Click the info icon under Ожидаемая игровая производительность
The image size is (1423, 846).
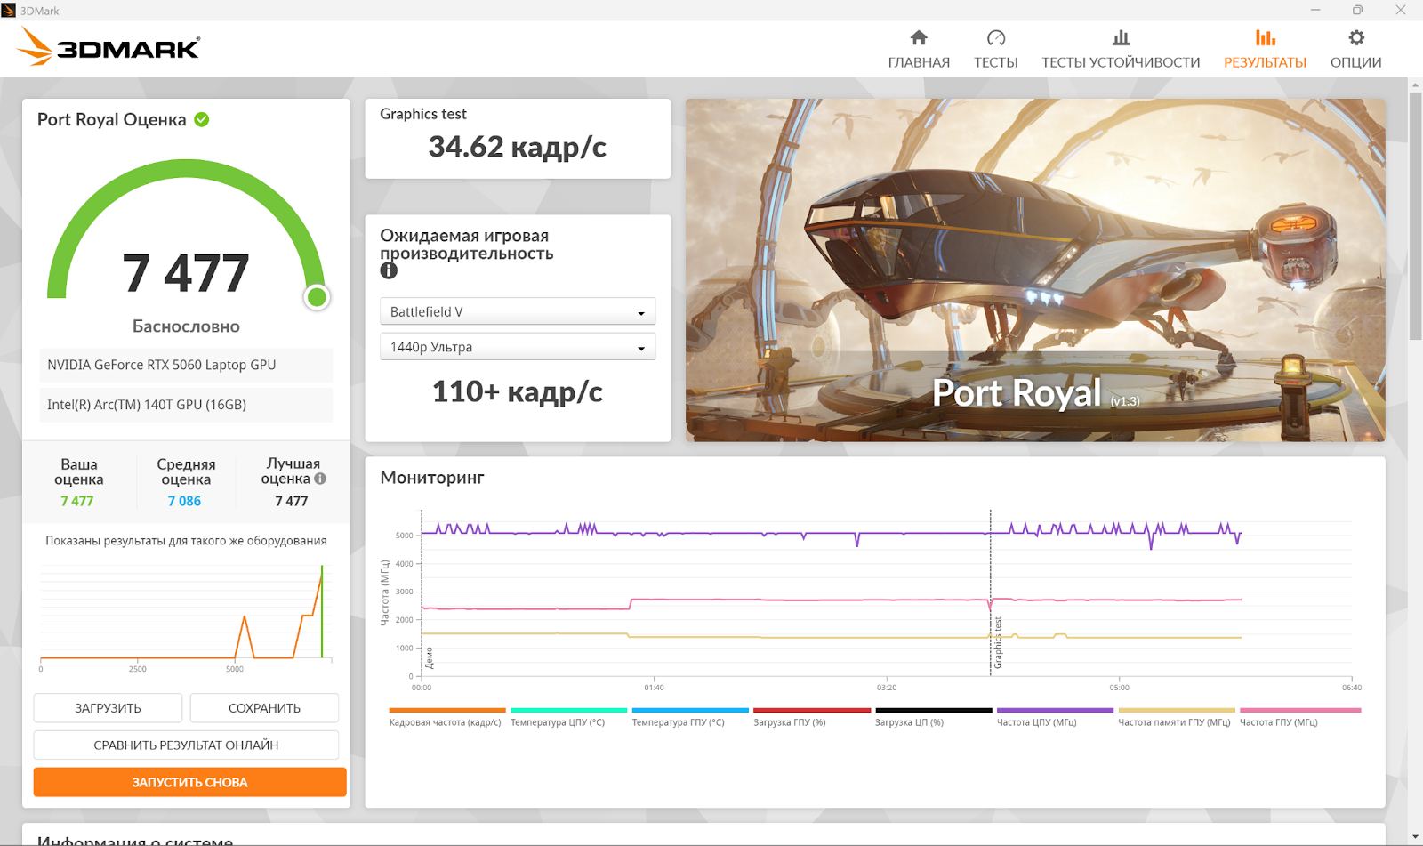tap(389, 271)
